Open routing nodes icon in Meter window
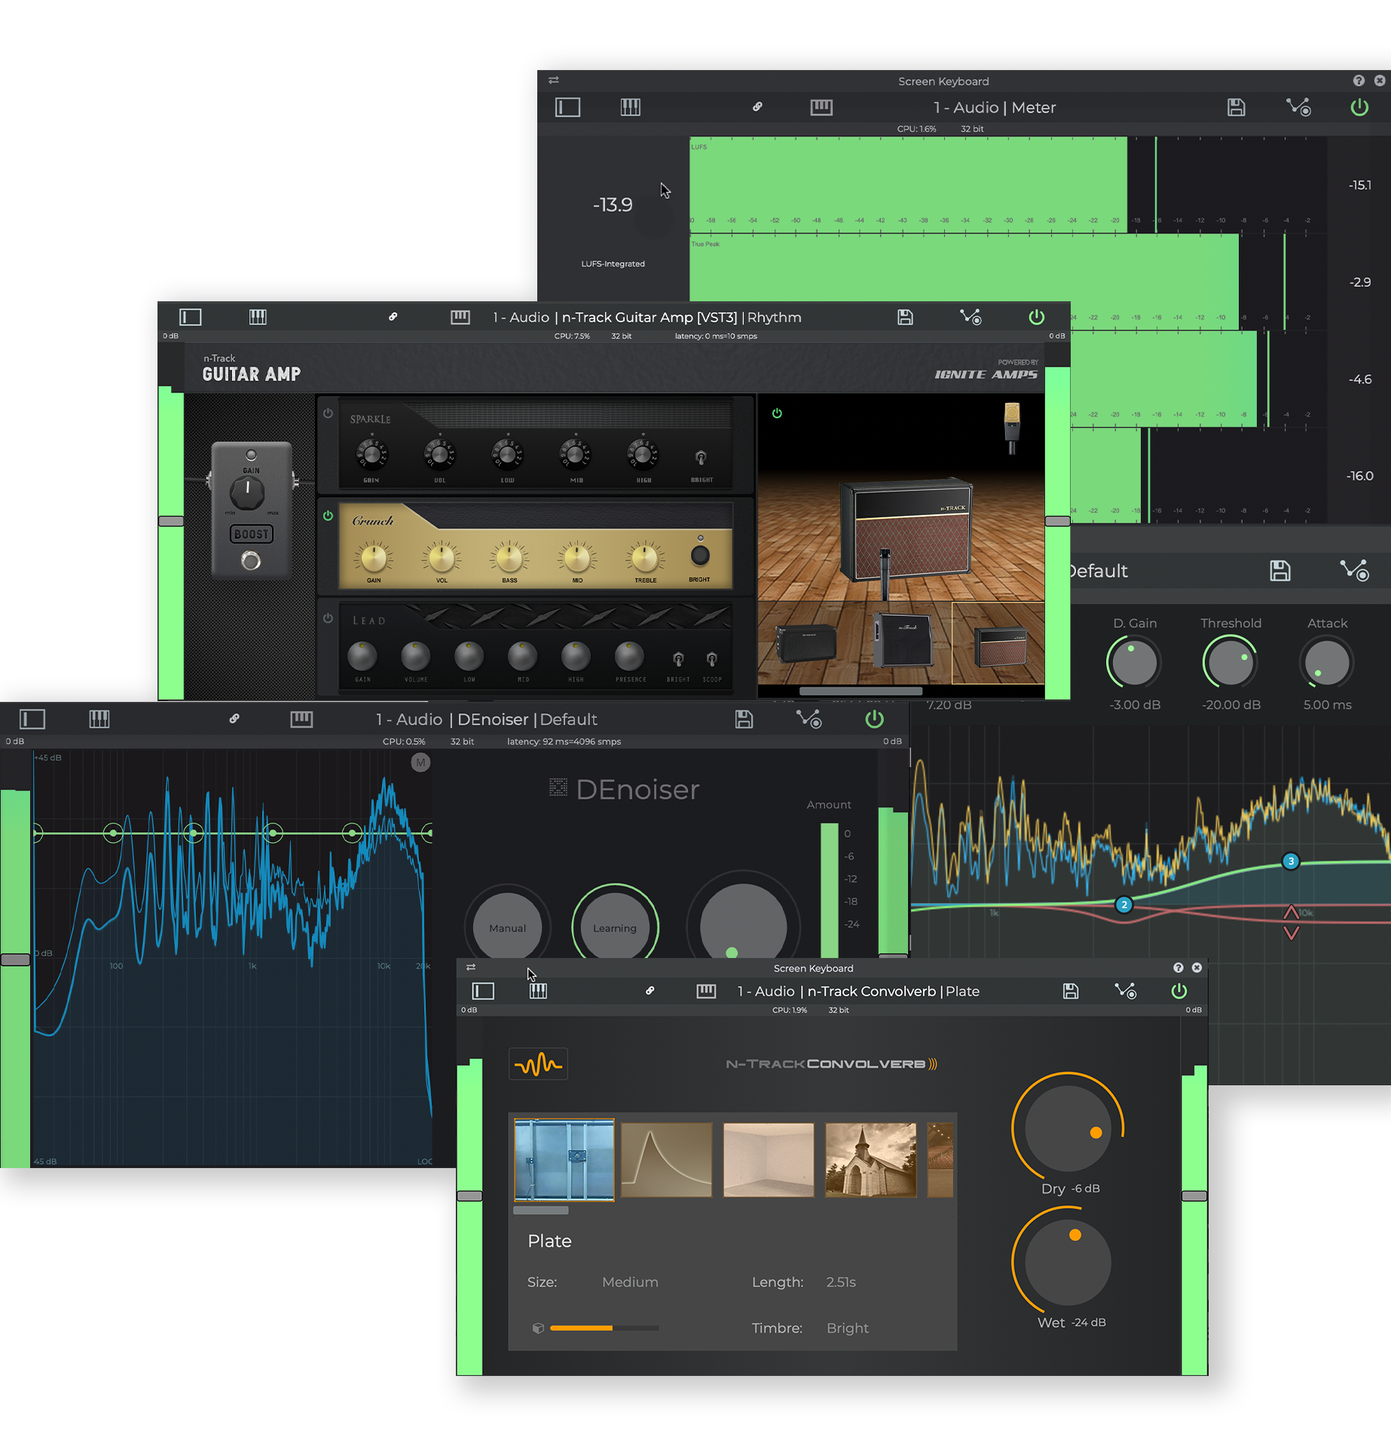Viewport: 1391px width, 1446px height. (1298, 107)
